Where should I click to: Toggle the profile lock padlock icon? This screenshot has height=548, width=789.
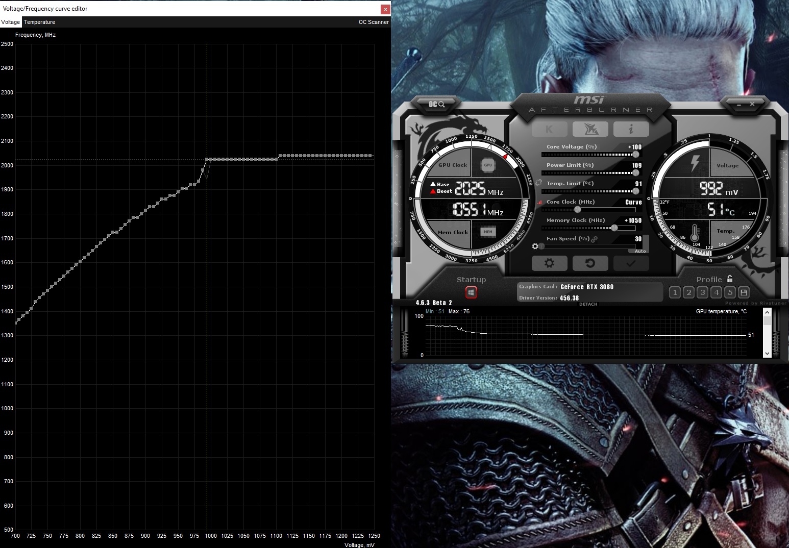pyautogui.click(x=730, y=279)
